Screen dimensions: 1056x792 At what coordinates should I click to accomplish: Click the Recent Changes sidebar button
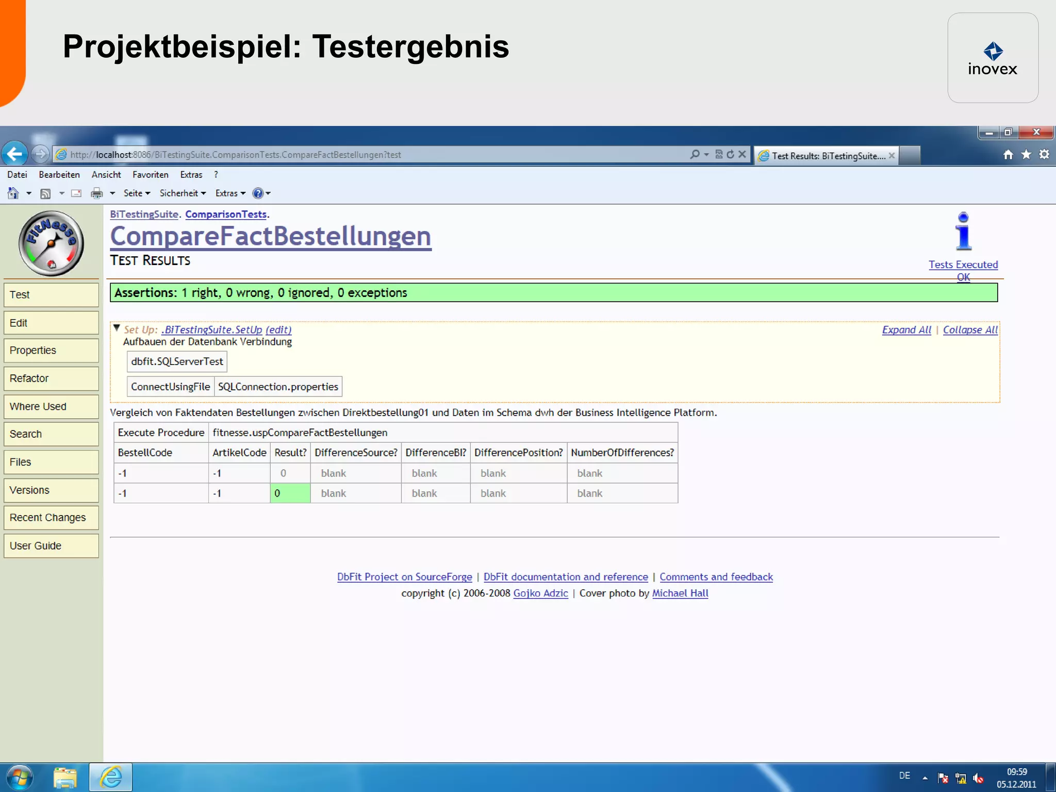click(x=51, y=517)
